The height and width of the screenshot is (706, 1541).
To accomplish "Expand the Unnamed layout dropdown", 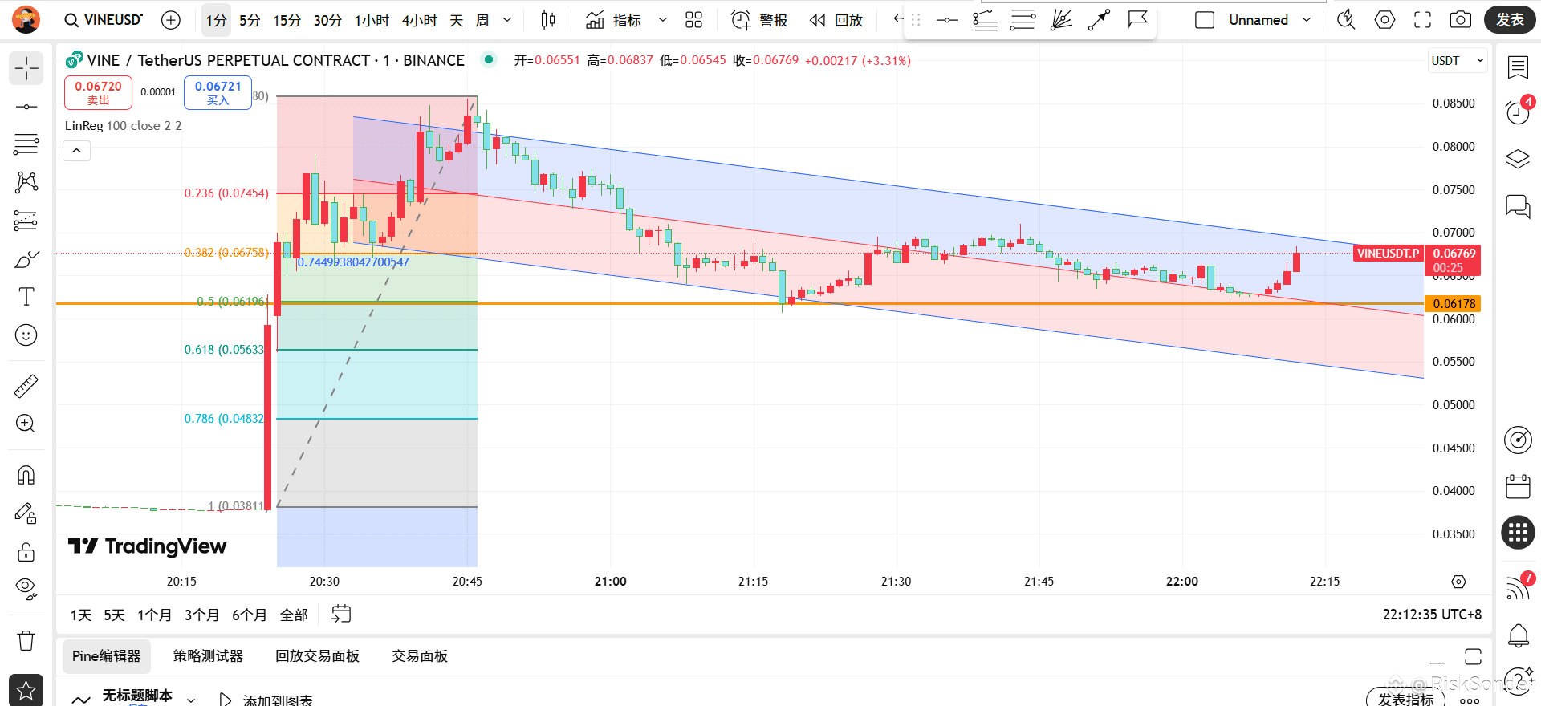I will click(x=1307, y=20).
